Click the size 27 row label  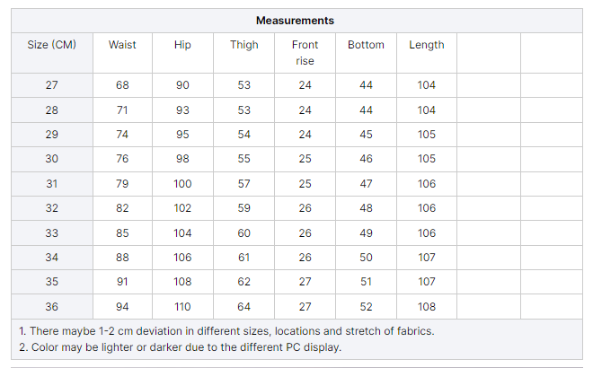51,85
